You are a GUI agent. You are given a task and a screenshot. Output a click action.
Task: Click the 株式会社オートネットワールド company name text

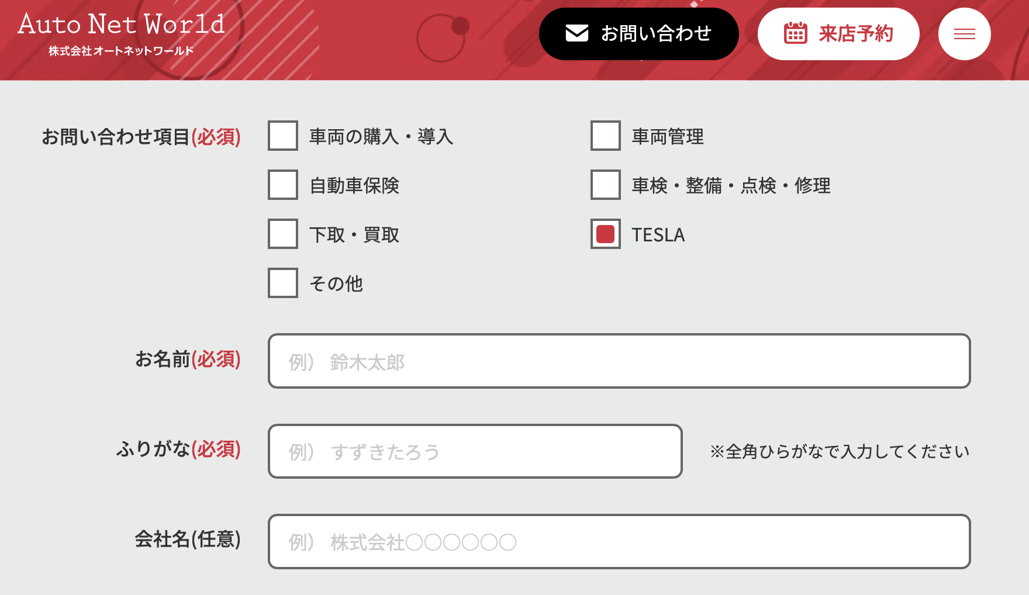tap(121, 51)
